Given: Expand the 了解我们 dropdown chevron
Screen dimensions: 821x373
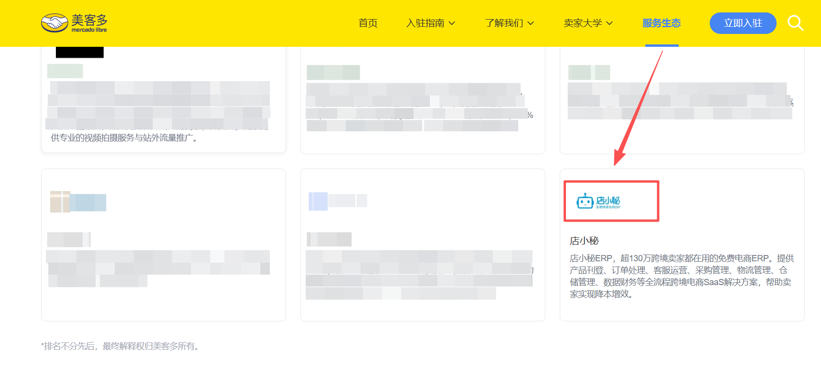Looking at the screenshot, I should click(531, 23).
